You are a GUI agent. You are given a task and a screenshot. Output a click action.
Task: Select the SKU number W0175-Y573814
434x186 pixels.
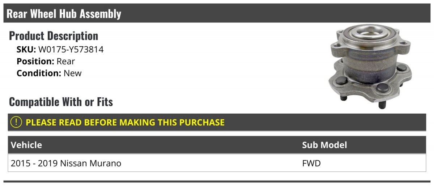(x=71, y=50)
